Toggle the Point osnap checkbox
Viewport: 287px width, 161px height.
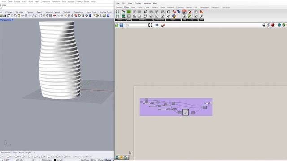[x=8, y=157]
